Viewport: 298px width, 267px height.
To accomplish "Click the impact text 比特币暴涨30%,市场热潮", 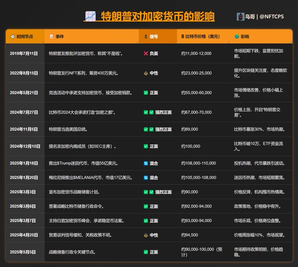I will 259,129.
